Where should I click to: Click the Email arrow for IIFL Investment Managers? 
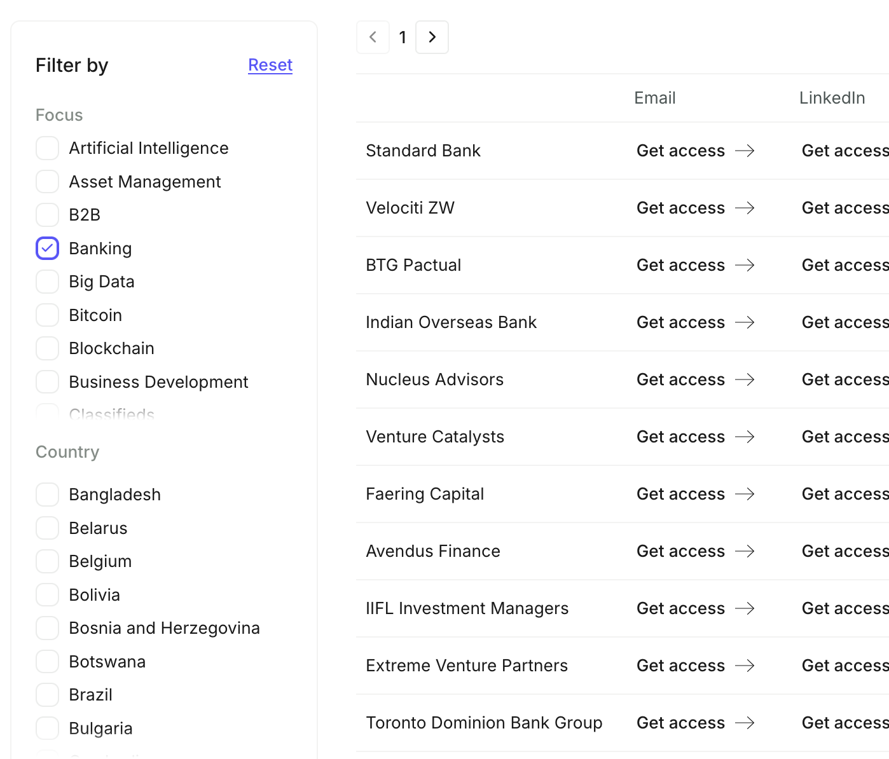(x=745, y=608)
